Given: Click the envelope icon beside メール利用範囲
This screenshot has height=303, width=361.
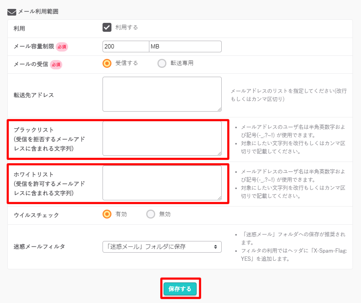Looking at the screenshot, I should click(x=12, y=12).
